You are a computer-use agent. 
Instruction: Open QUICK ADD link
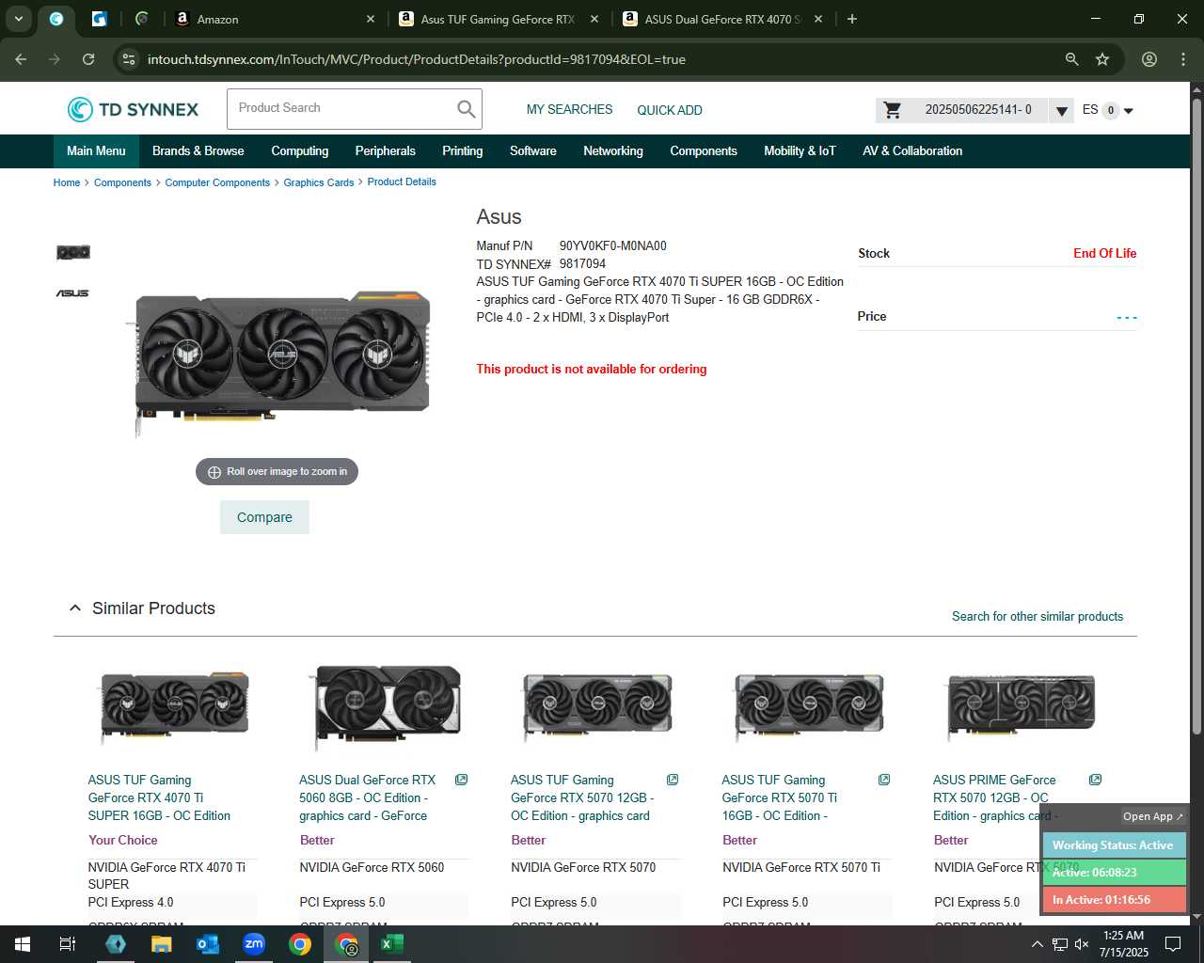coord(670,110)
